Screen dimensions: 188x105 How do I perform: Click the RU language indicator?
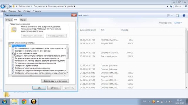pos(144,101)
